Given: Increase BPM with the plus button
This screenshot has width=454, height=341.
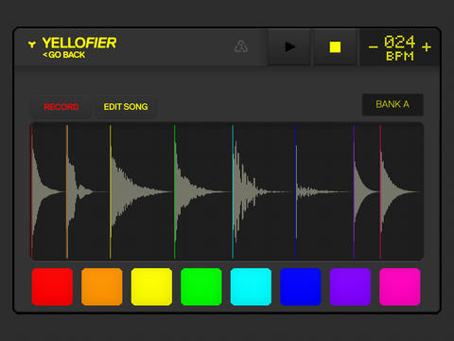Looking at the screenshot, I should tap(427, 47).
